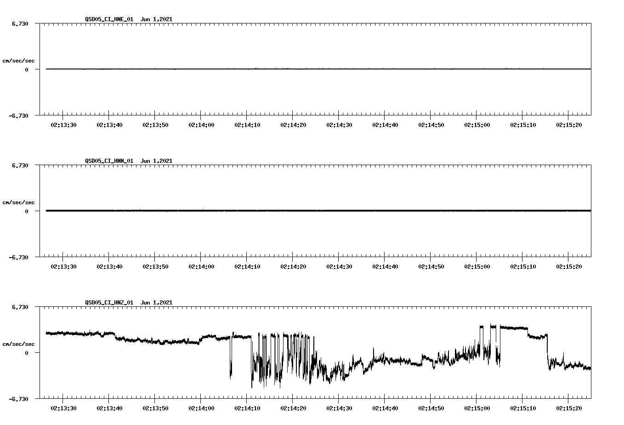Click 02:15:20 time label under HNE chart
This screenshot has width=624, height=425.
click(x=569, y=125)
